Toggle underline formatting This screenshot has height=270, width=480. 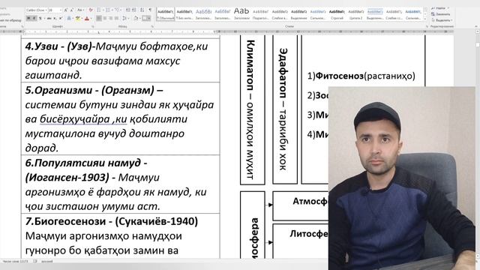click(40, 18)
